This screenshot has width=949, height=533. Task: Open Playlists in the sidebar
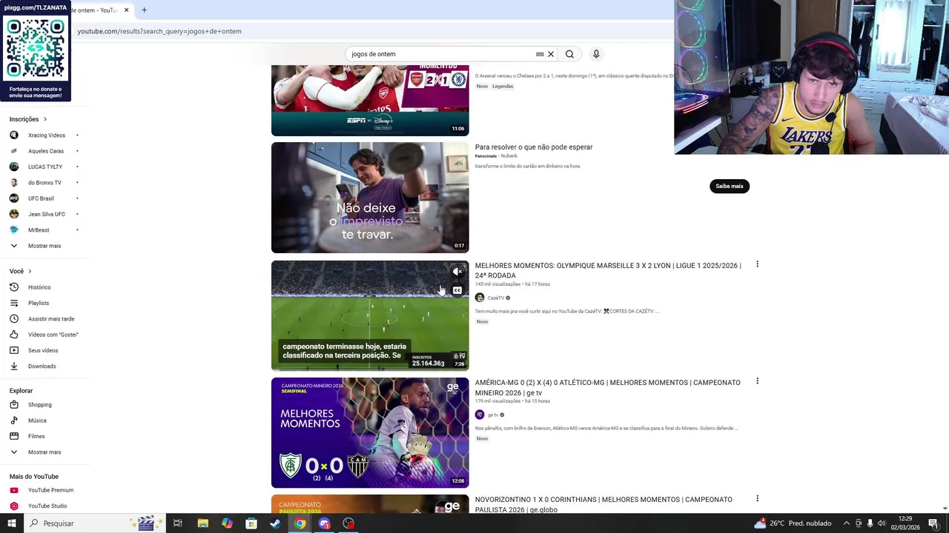point(39,303)
